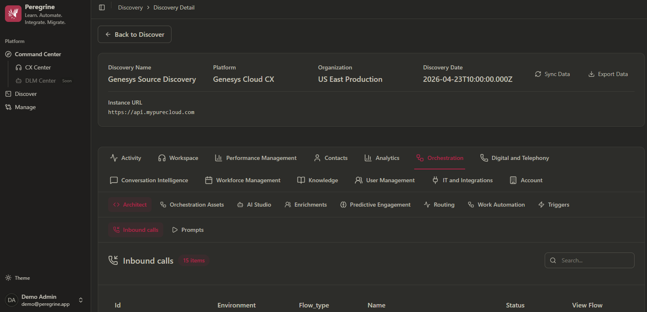Click the Theme sun icon

pos(8,278)
